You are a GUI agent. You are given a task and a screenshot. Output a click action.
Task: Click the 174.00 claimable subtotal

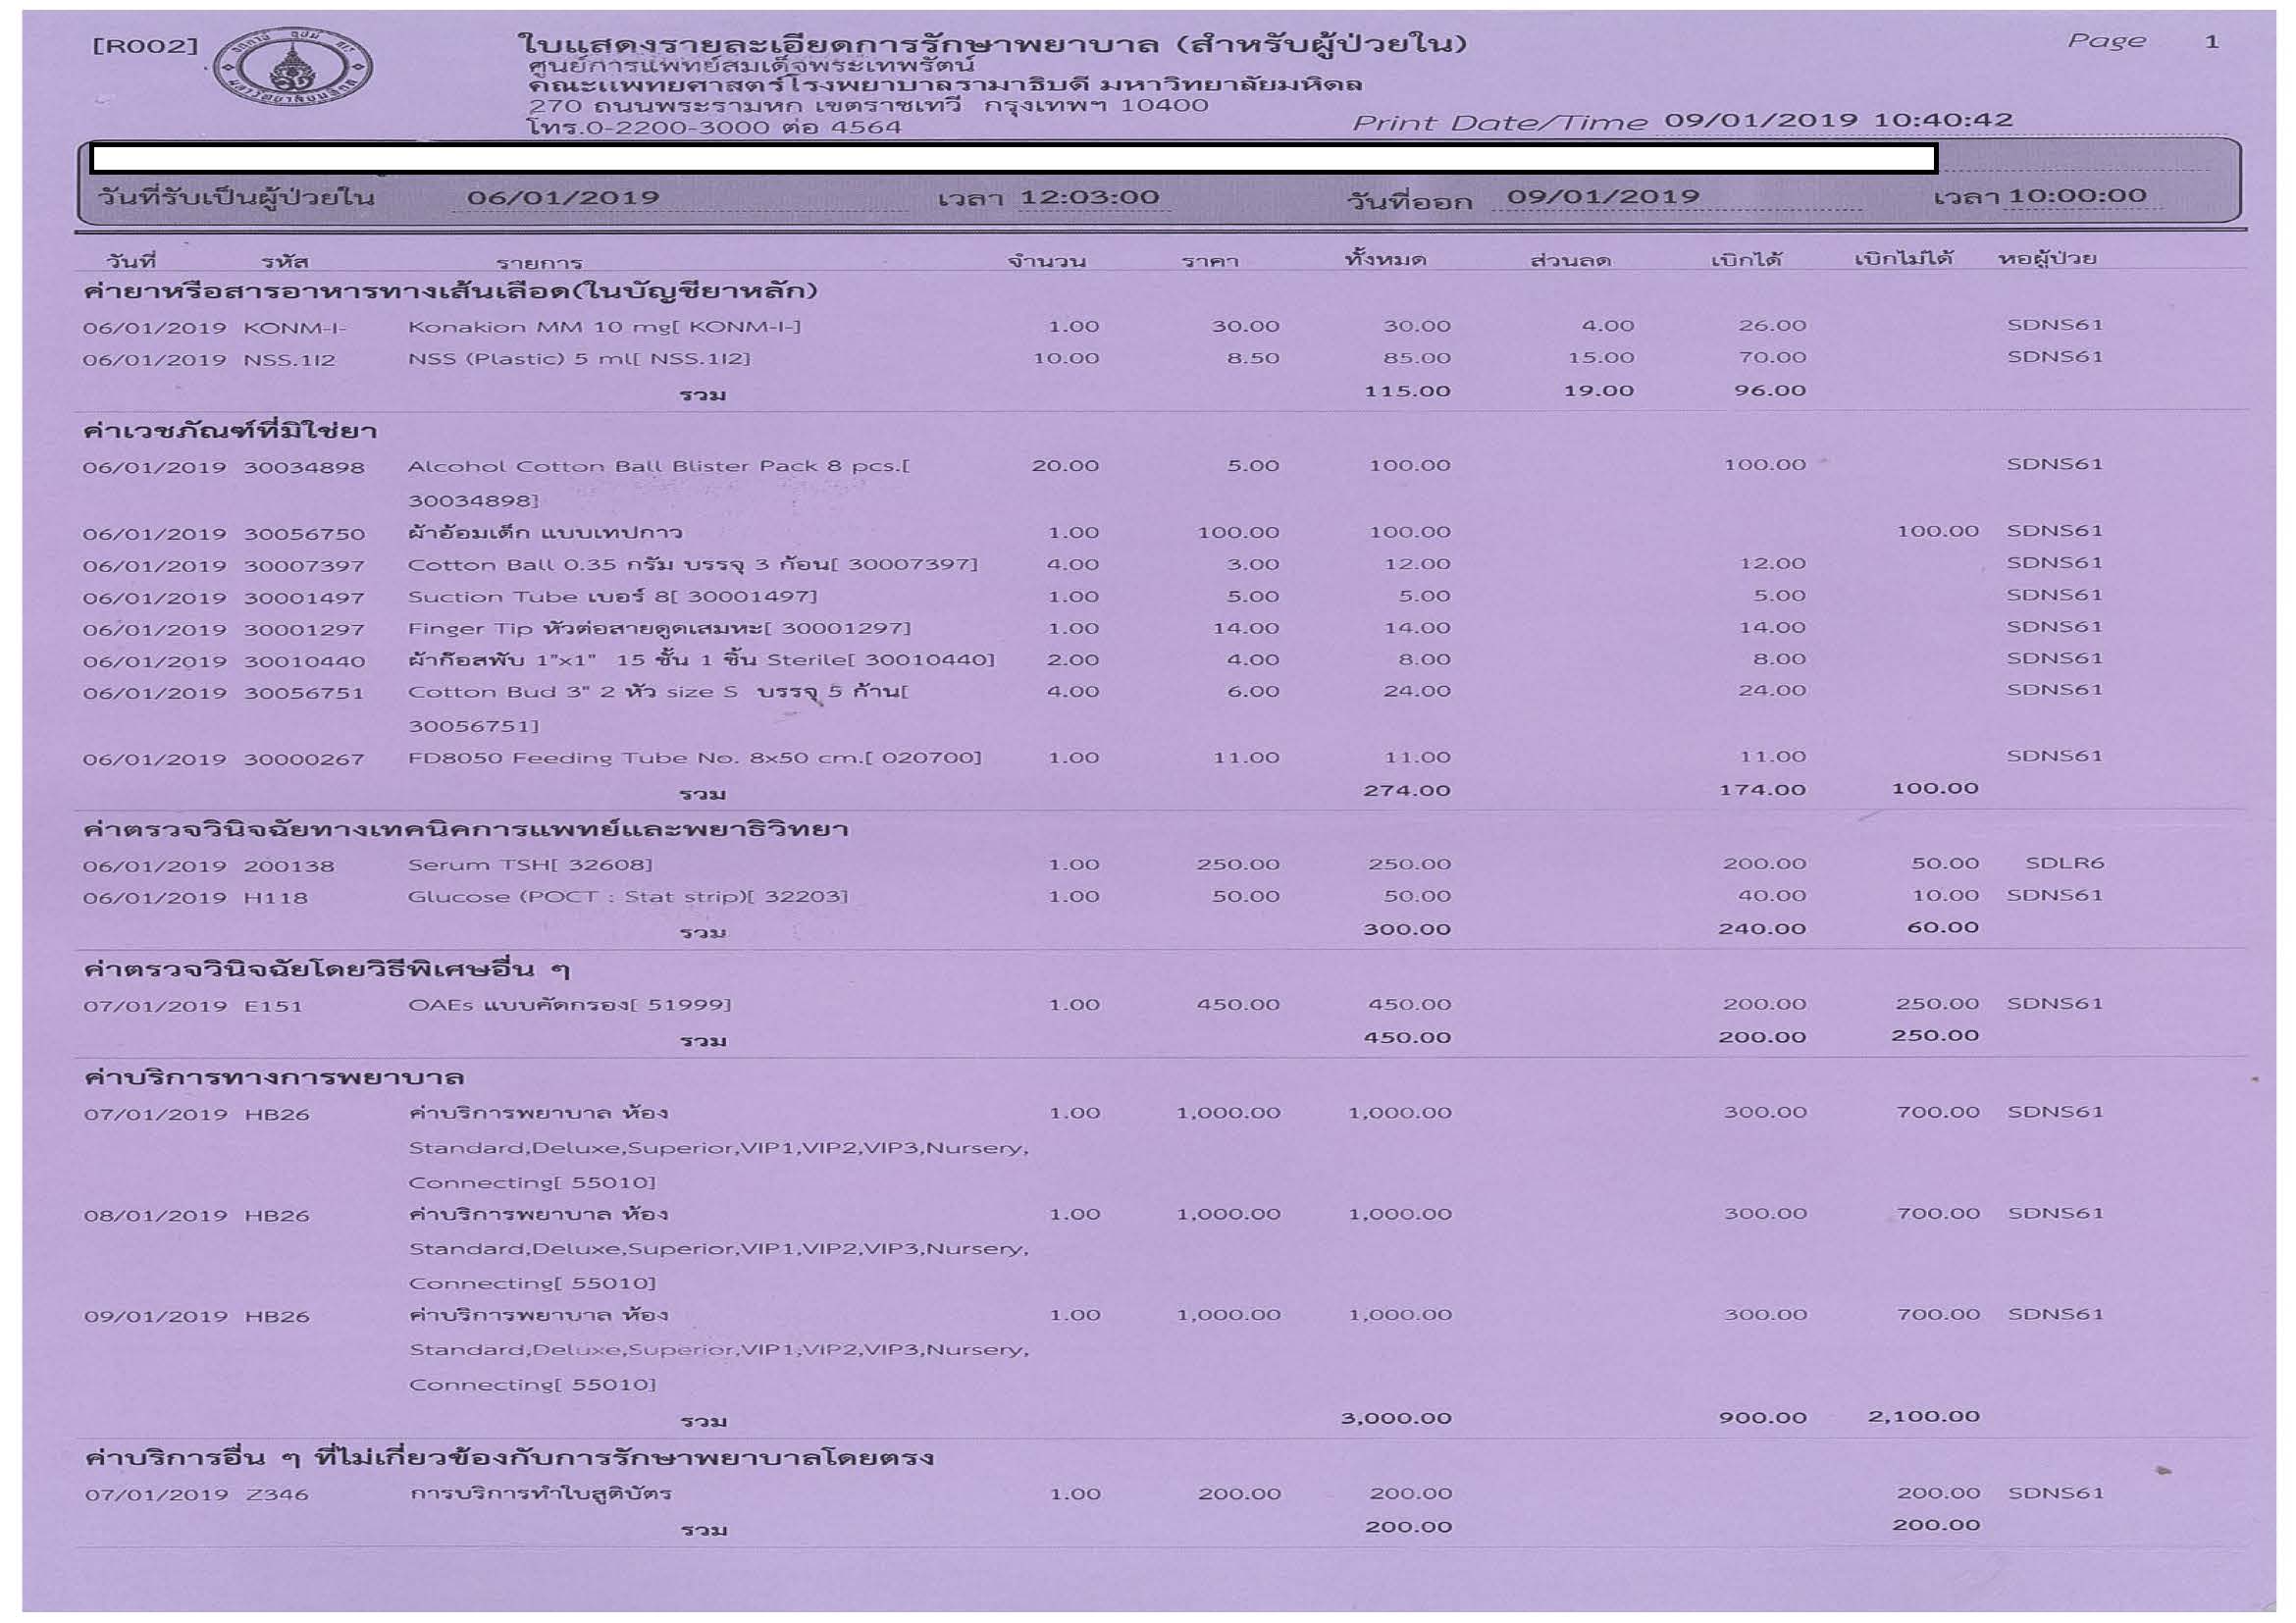(1762, 790)
